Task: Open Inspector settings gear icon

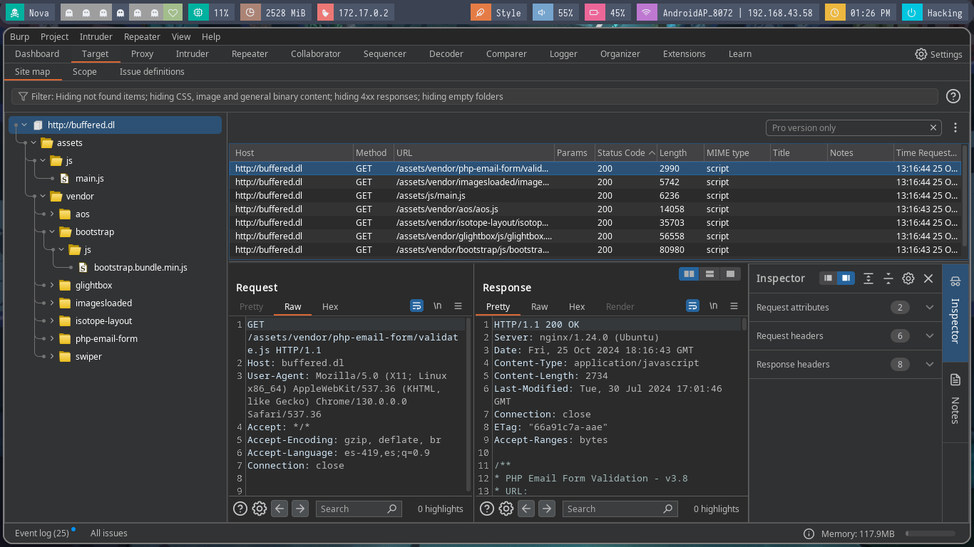Action: [x=908, y=278]
